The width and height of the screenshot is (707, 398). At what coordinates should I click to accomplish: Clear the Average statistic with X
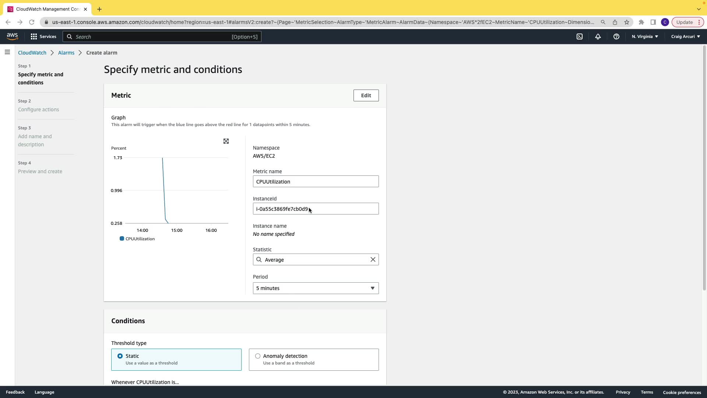click(x=373, y=260)
